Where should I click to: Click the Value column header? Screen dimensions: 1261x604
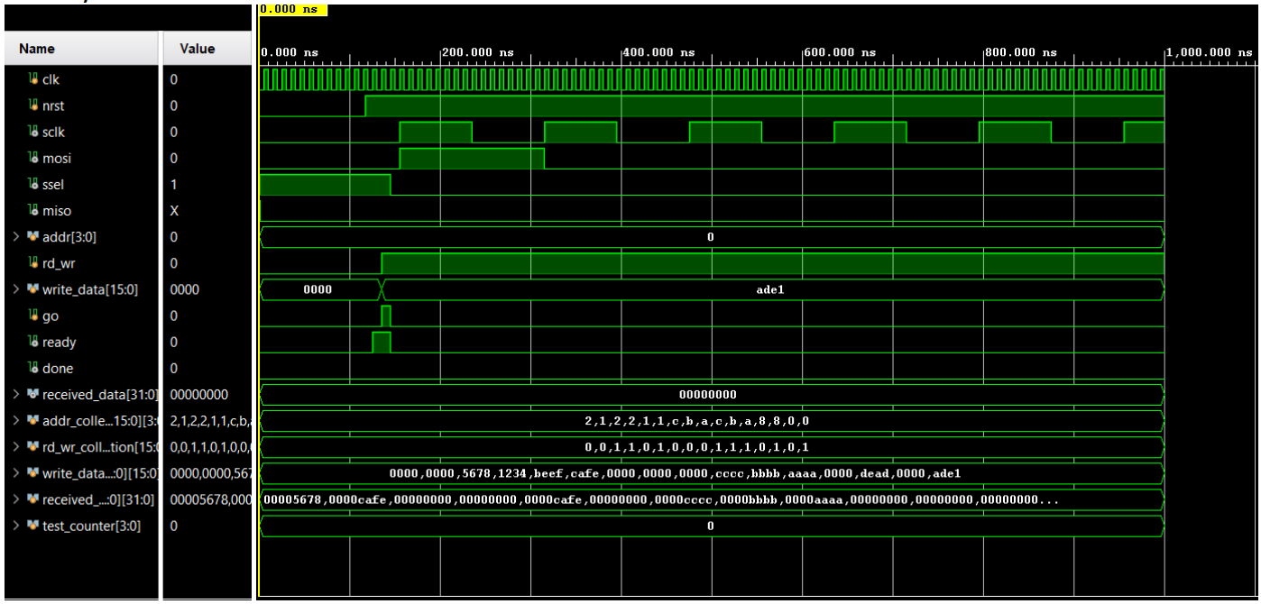(x=207, y=49)
